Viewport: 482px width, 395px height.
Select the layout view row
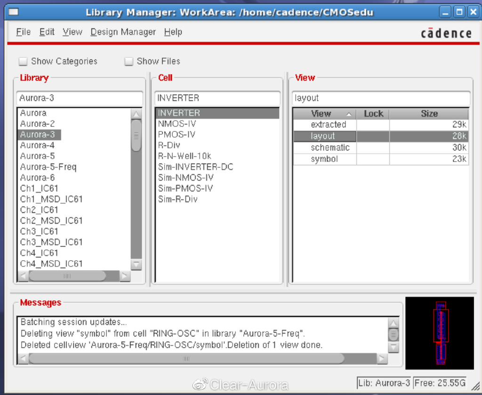point(381,136)
